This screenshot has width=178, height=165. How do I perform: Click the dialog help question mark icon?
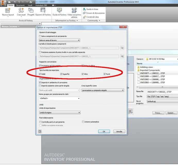point(40,131)
